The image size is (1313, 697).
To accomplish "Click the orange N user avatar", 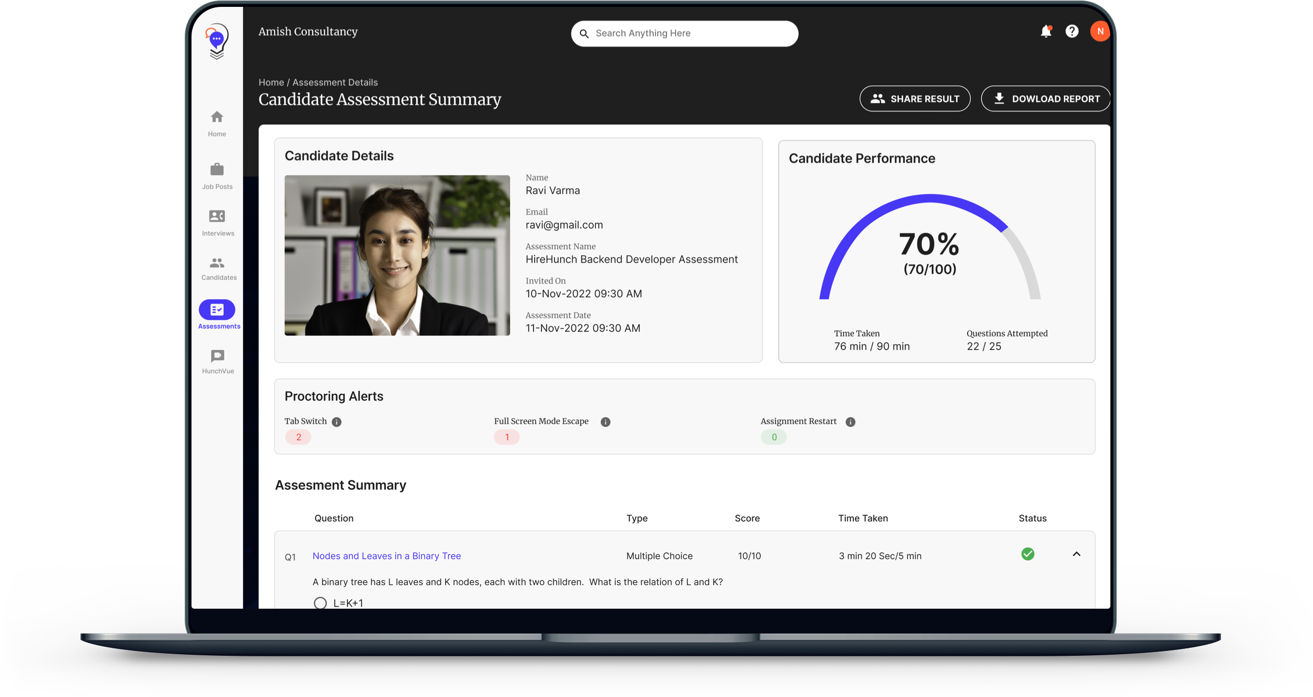I will pos(1100,32).
